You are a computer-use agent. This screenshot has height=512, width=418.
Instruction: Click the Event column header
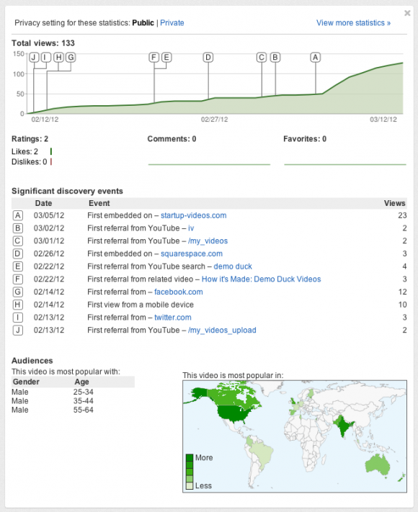point(99,203)
